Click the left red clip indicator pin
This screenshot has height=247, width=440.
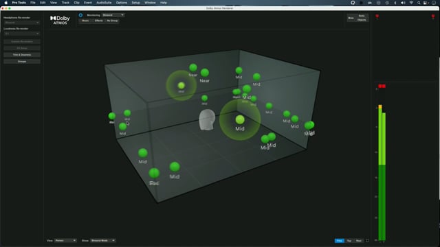click(377, 16)
